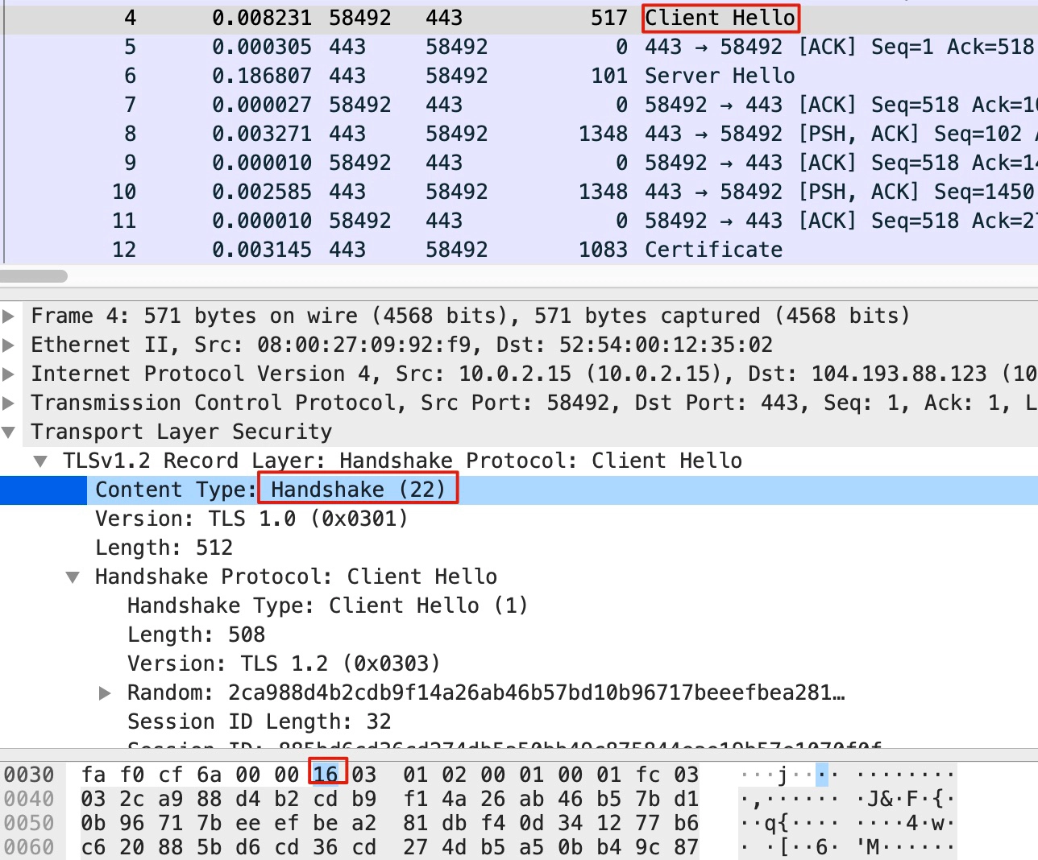Collapse the Transport Layer Security section
This screenshot has height=860, width=1038.
click(x=9, y=432)
